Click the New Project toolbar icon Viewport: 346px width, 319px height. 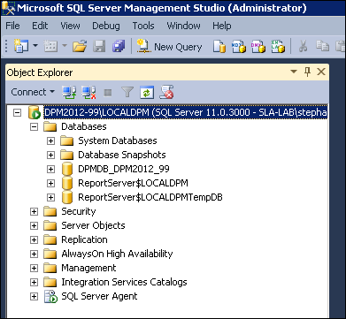click(x=21, y=46)
